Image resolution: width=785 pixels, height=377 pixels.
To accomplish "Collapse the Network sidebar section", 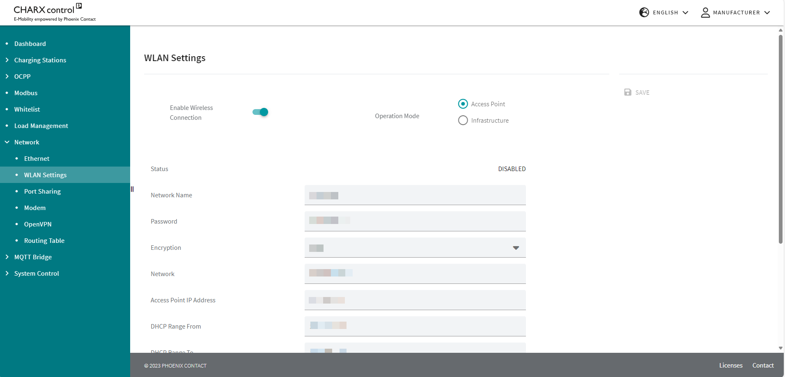I will [x=27, y=142].
